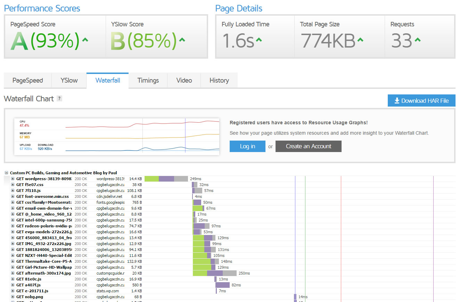Expand the GET radeon-polaris-nvidia request
This screenshot has height=302, width=459.
(13, 226)
